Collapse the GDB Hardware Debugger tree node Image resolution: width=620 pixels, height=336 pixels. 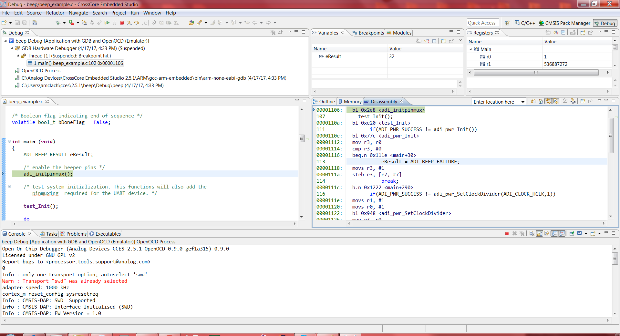pos(12,48)
